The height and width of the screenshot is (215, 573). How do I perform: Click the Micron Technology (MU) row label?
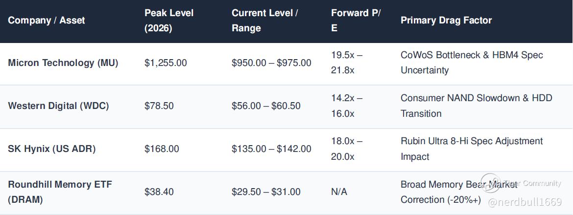pos(63,63)
